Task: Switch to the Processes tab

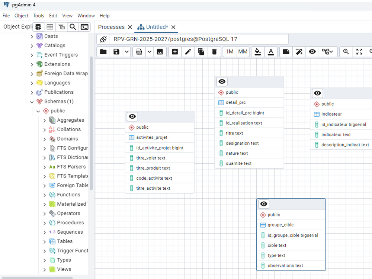Action: coord(111,27)
